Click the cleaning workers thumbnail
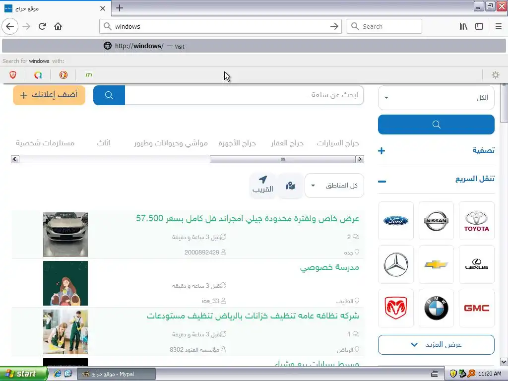This screenshot has width=508, height=381. [x=65, y=332]
